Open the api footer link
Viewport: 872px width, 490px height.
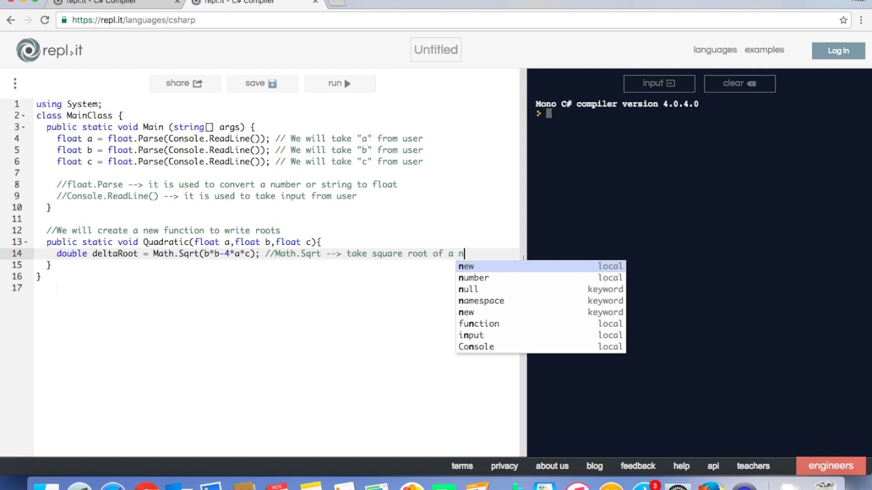click(713, 466)
